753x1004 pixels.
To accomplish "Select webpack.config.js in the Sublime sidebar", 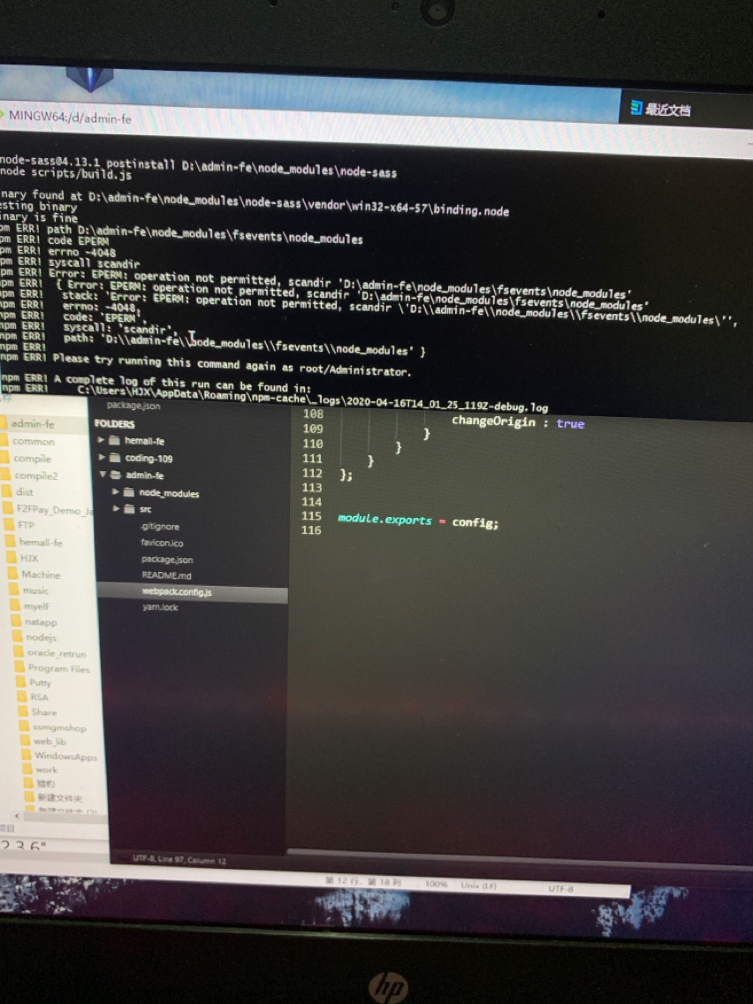I will click(177, 592).
